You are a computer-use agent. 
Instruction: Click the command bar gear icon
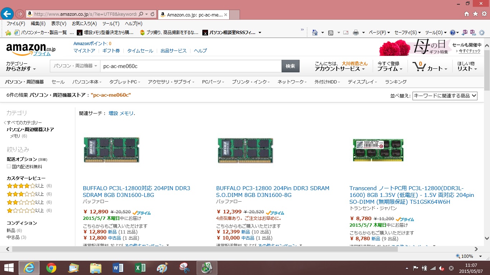pyautogui.click(x=482, y=33)
